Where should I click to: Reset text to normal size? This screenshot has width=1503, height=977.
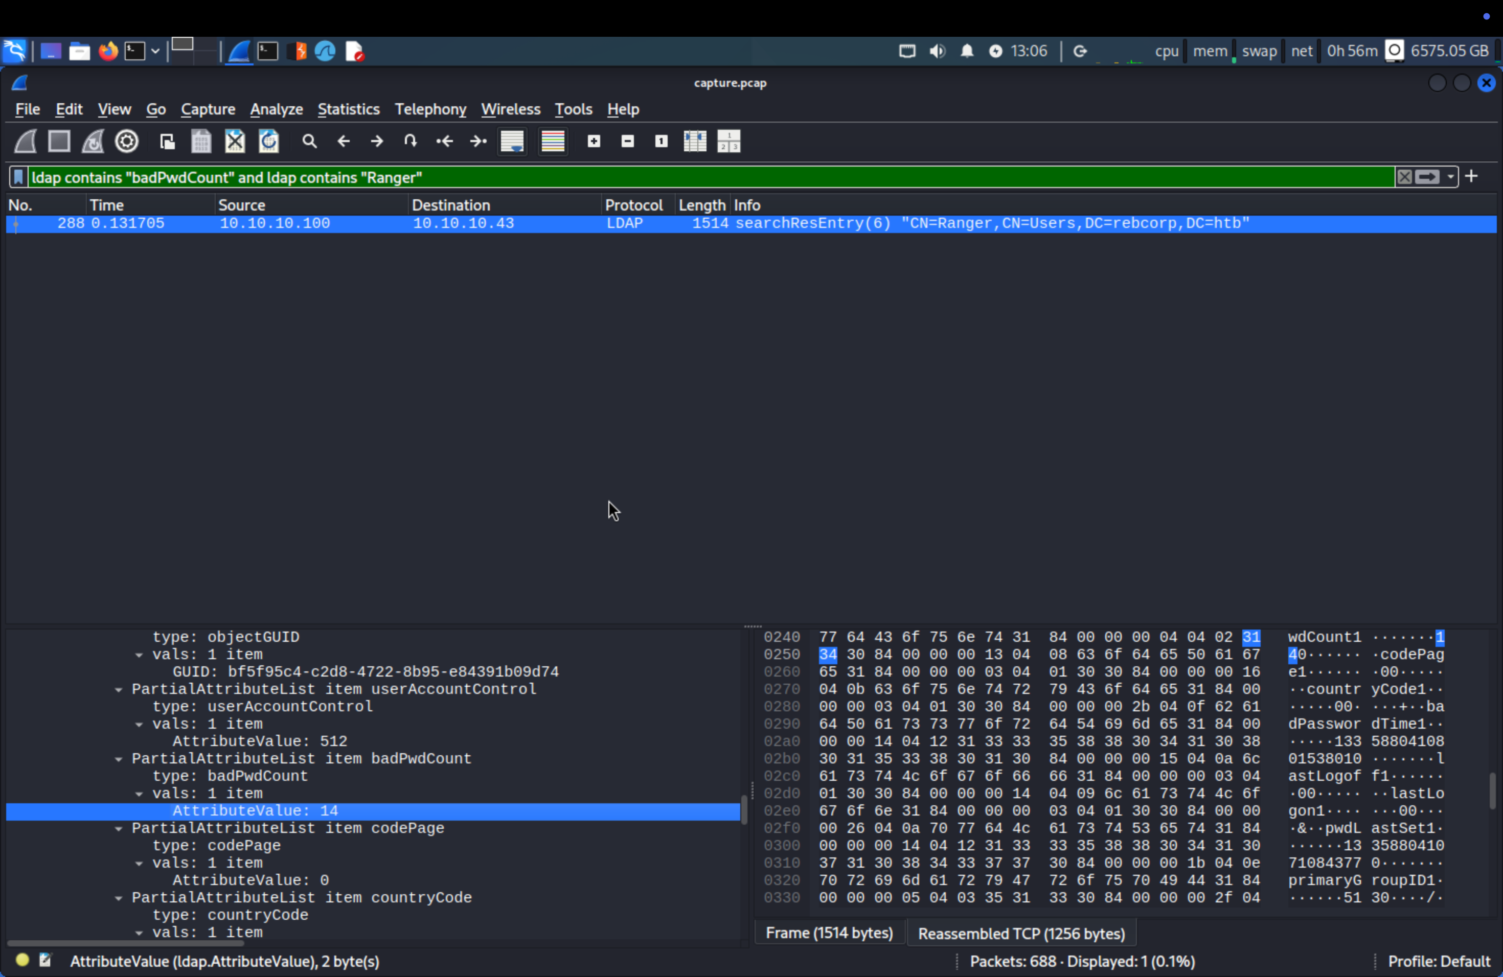[x=661, y=142]
